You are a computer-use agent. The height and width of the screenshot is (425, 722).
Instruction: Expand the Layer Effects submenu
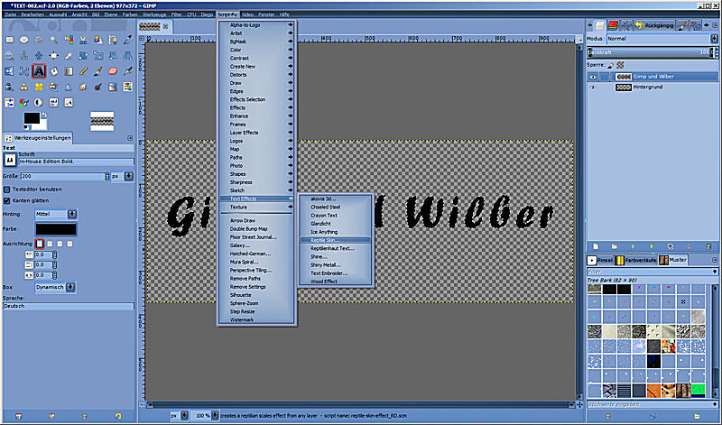(256, 133)
